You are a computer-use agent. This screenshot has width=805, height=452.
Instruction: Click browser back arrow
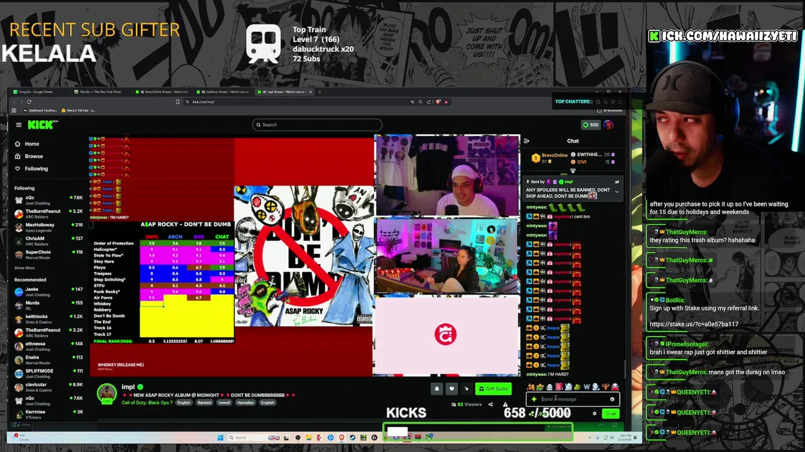point(14,102)
